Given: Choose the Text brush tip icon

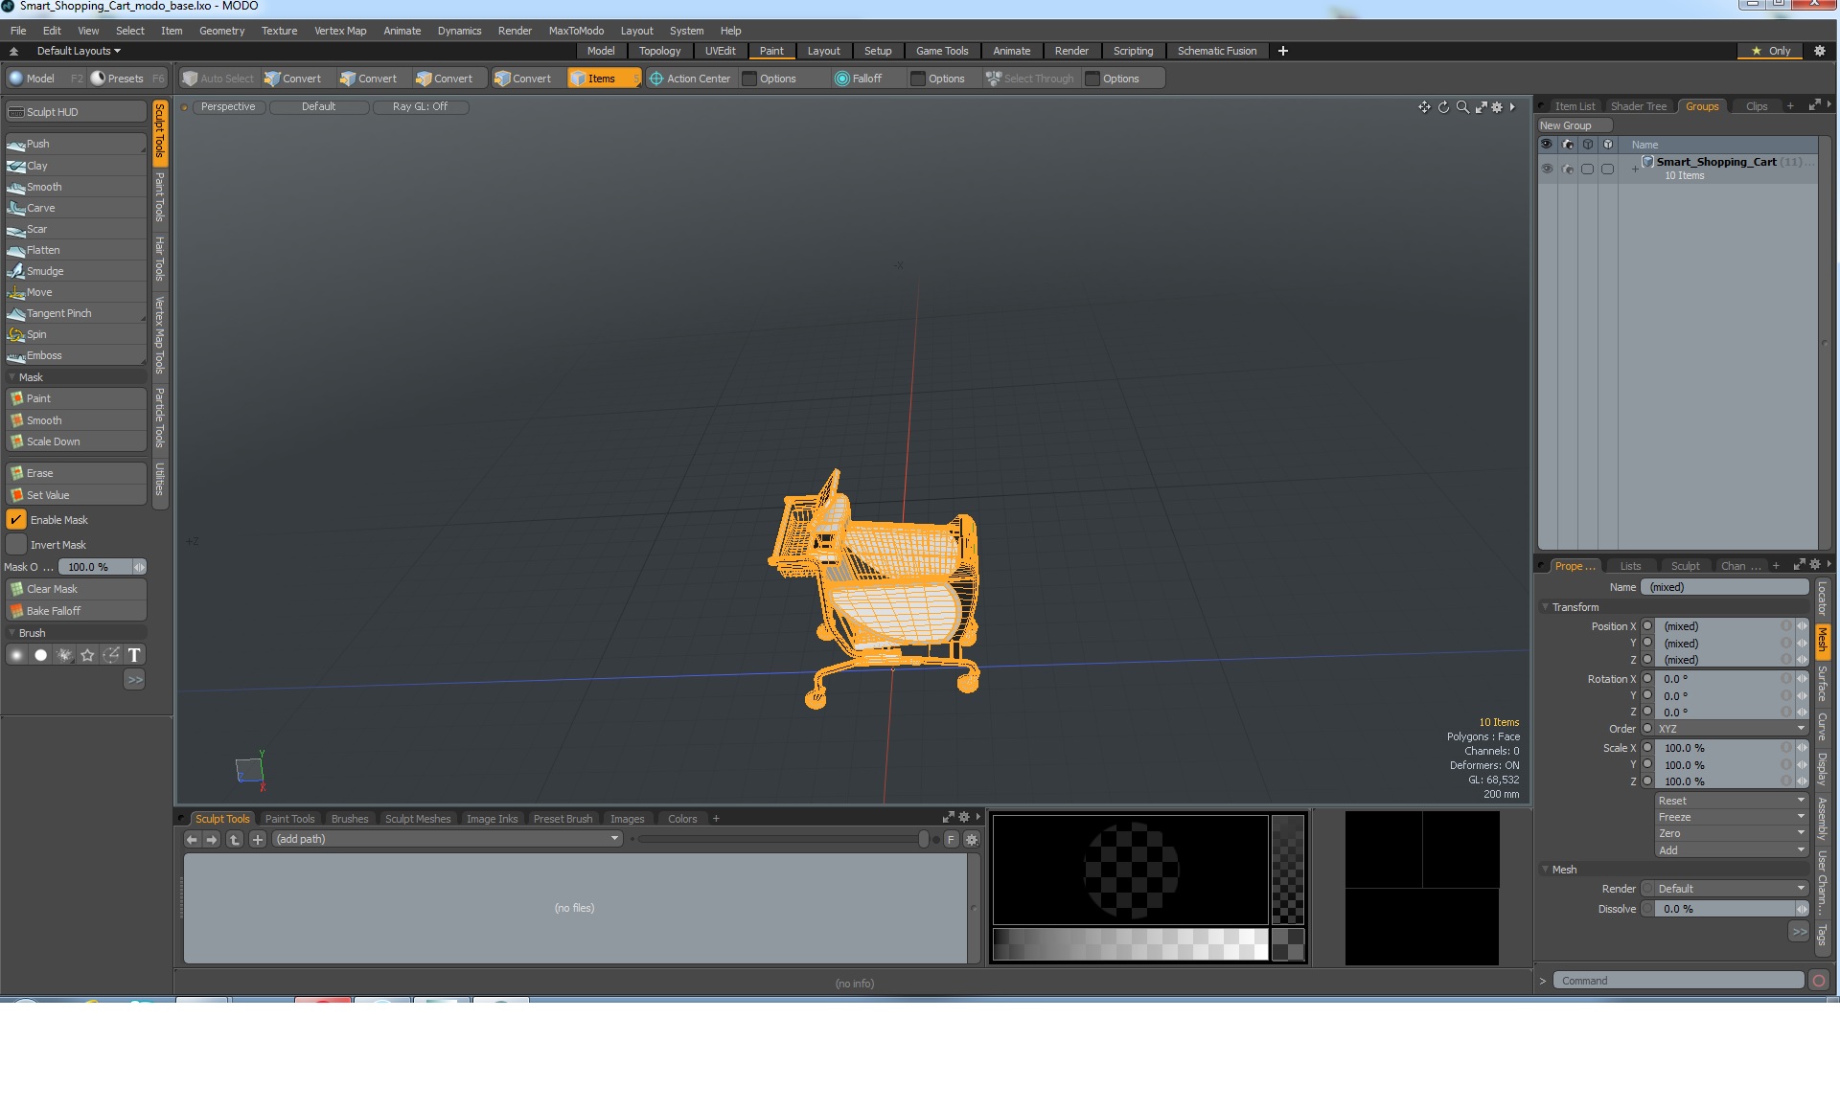Looking at the screenshot, I should [134, 655].
